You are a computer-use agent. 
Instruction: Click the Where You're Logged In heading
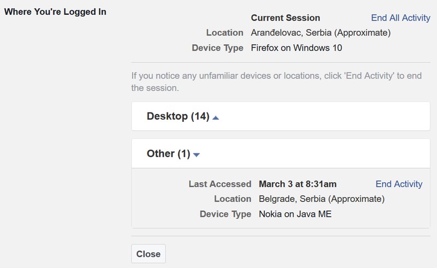(55, 11)
